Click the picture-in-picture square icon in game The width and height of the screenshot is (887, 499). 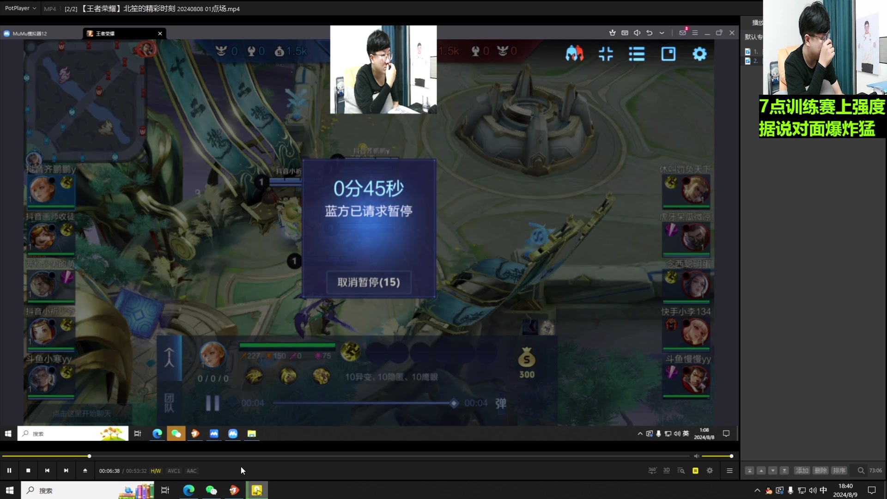(668, 54)
